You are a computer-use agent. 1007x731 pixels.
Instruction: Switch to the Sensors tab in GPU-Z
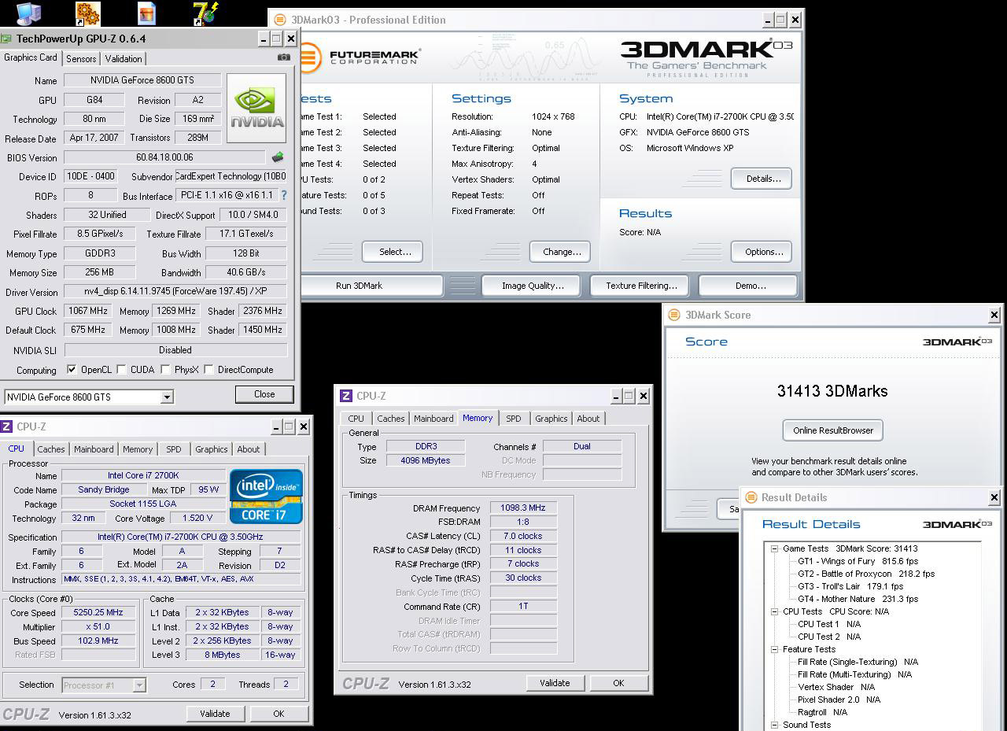81,59
